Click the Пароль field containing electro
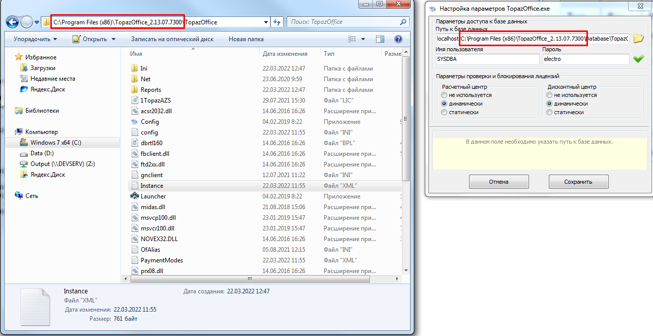 [586, 59]
